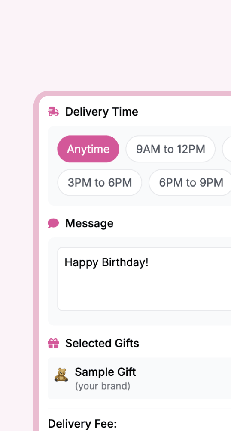231x431 pixels.
Task: Click the Message section heading
Action: (x=89, y=223)
